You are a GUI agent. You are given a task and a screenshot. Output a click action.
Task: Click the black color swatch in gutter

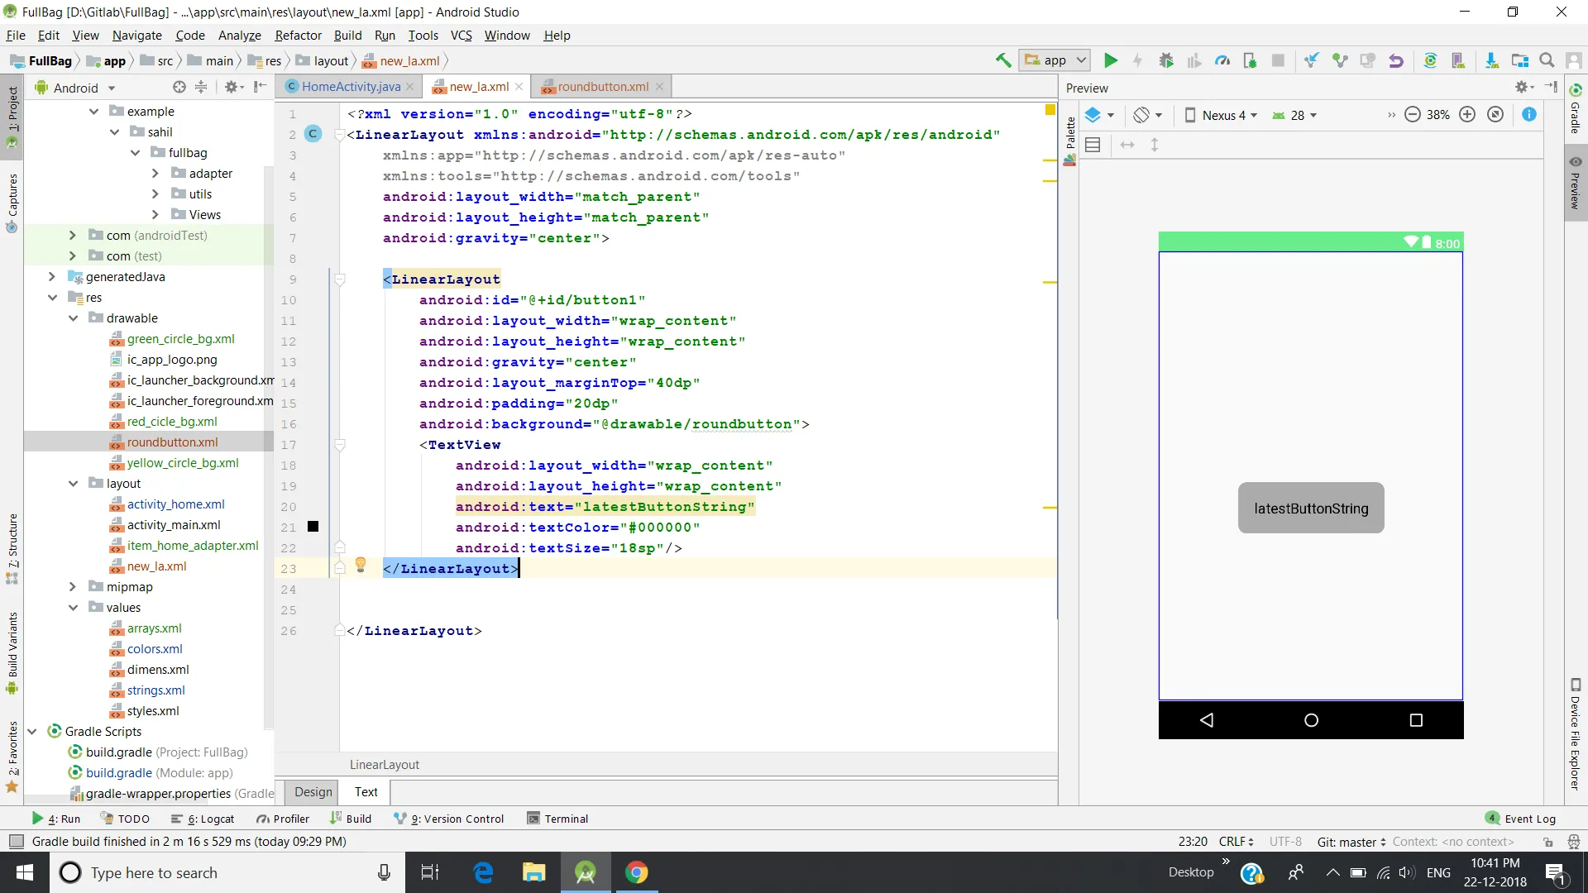click(313, 527)
